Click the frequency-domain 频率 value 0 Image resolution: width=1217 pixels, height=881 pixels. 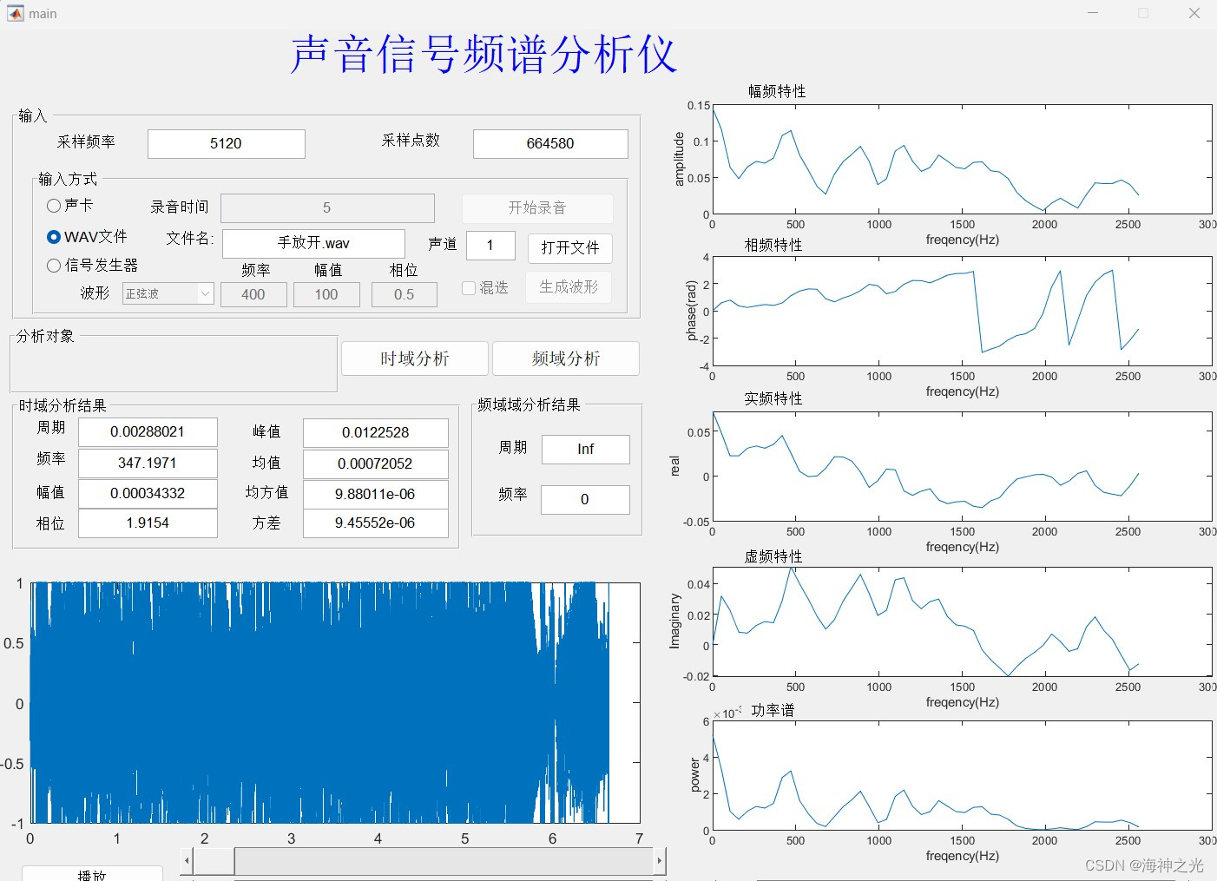(x=586, y=499)
